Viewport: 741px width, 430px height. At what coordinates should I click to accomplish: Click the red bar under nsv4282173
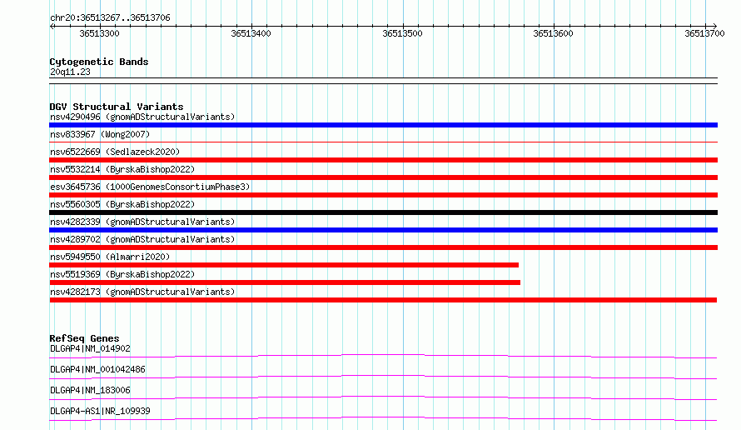click(x=383, y=300)
